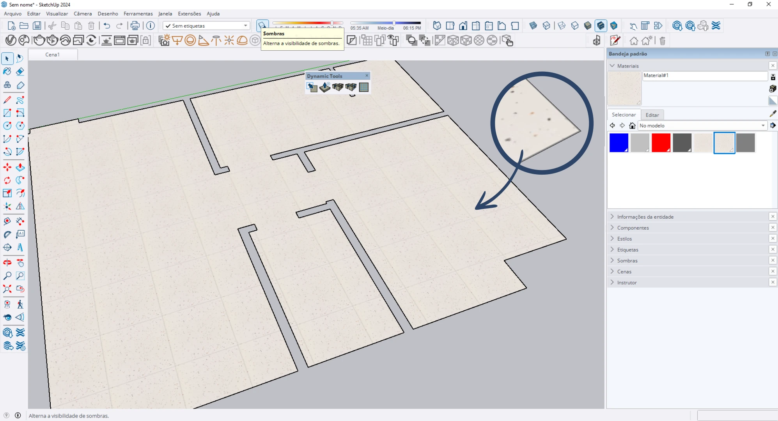Open the No modelo materials dropdown

(x=702, y=126)
